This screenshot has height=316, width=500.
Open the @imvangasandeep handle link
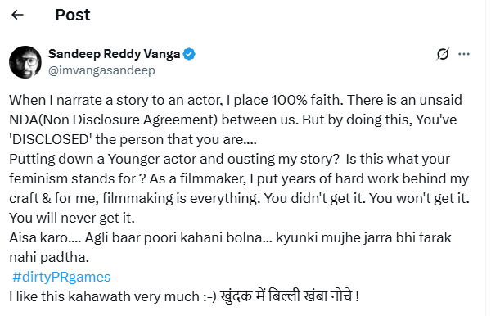101,70
